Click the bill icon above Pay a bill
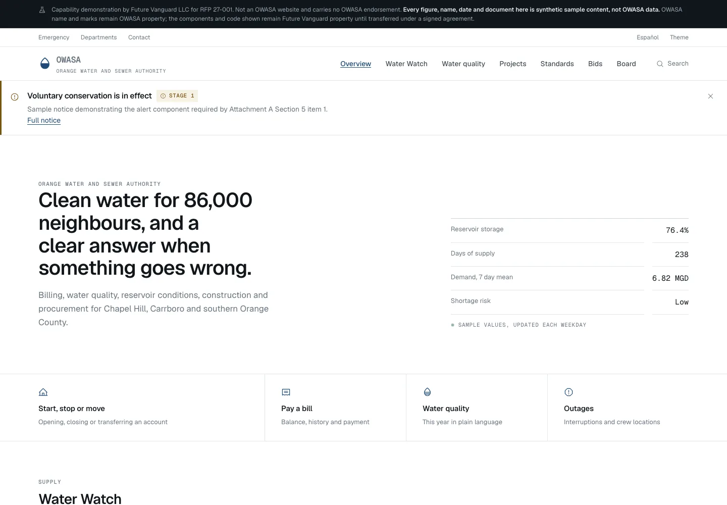 point(286,392)
